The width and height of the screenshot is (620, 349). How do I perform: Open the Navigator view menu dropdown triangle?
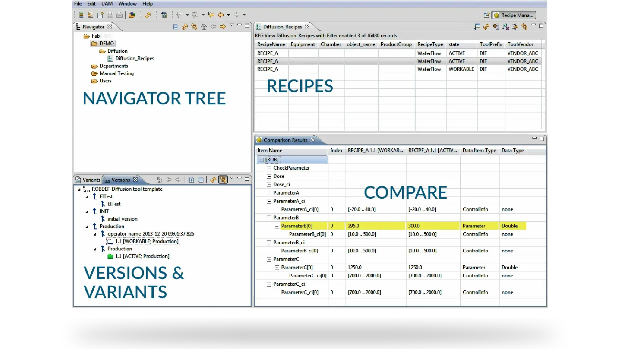click(x=232, y=25)
